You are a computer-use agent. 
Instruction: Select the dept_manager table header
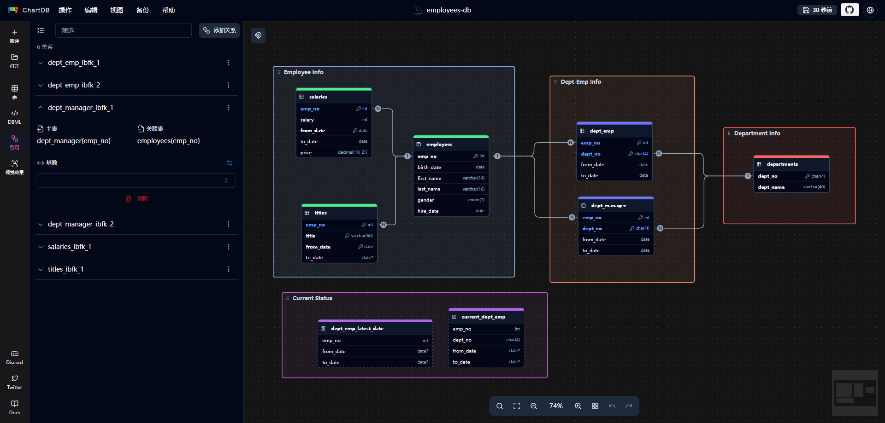pos(616,205)
